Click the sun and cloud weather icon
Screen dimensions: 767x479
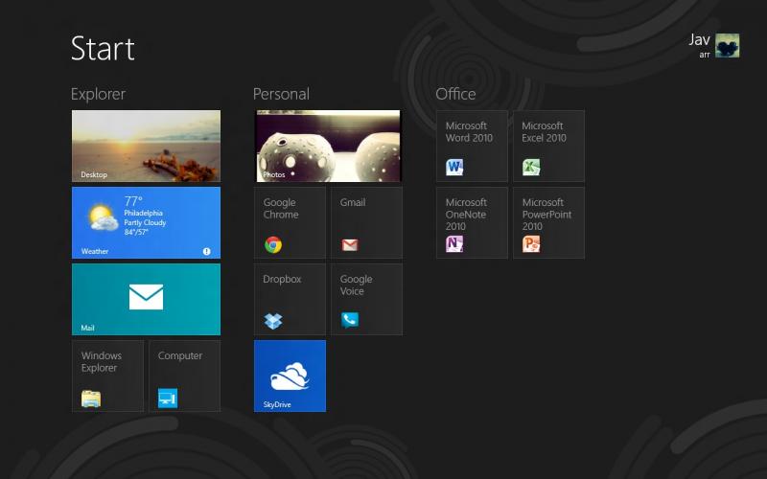[103, 218]
